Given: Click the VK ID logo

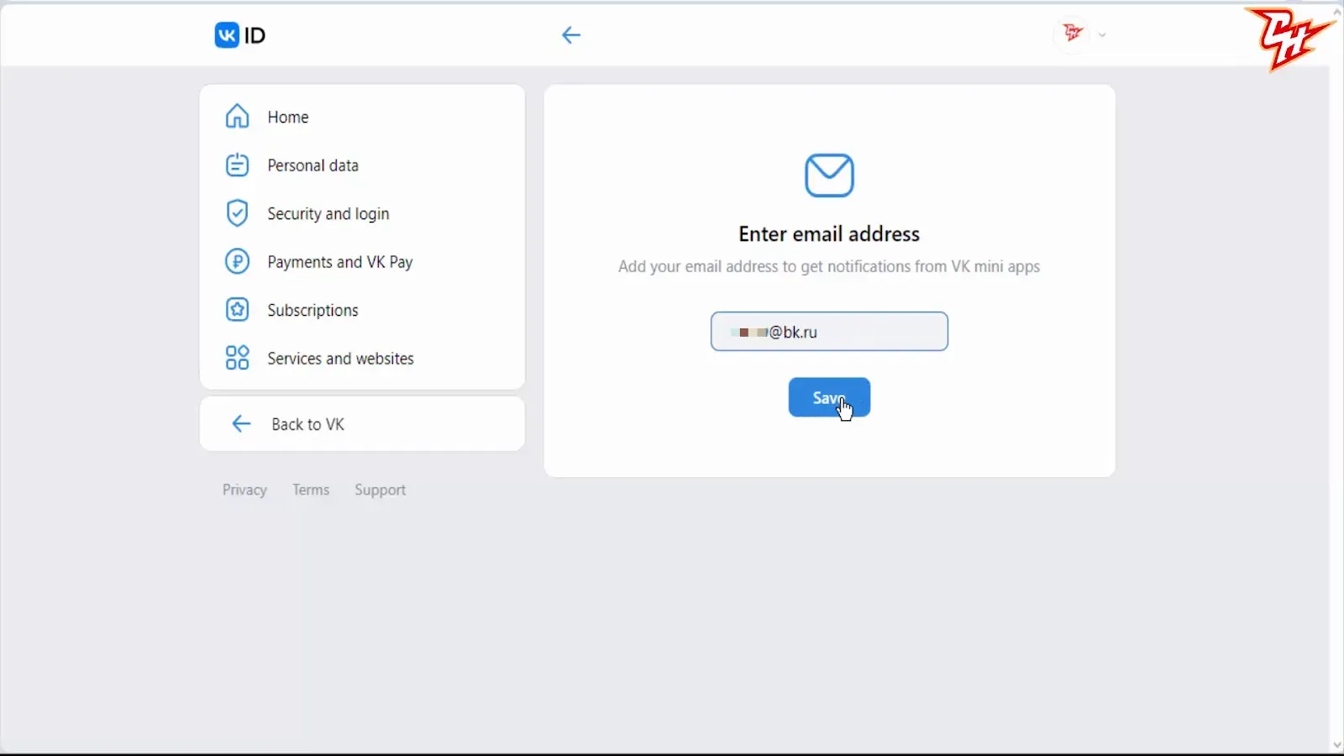Looking at the screenshot, I should pos(240,35).
